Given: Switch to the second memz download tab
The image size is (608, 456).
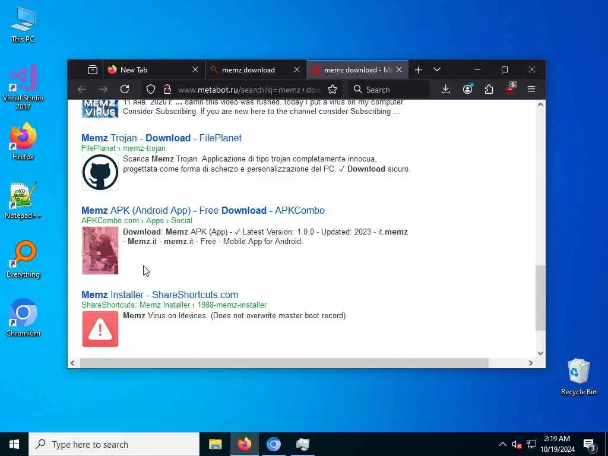Looking at the screenshot, I should pyautogui.click(x=256, y=70).
